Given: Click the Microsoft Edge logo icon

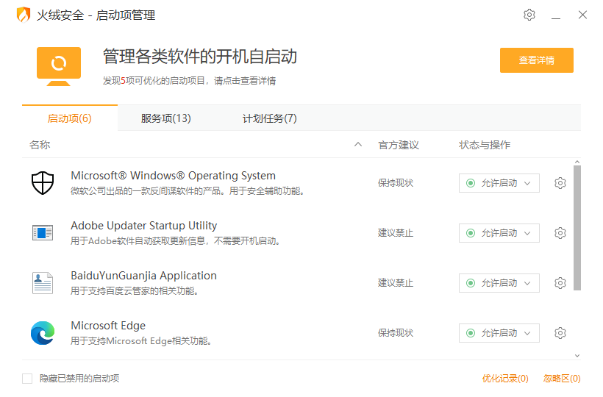Looking at the screenshot, I should pos(43,333).
